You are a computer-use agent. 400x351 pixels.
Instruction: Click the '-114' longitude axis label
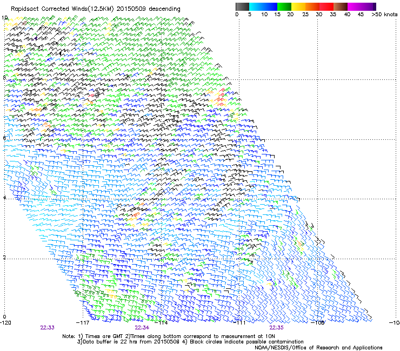coord(161,323)
